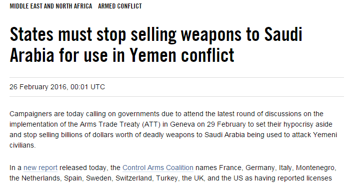Click the word "Saudi" in the headline
The height and width of the screenshot is (184, 347).
283,34
